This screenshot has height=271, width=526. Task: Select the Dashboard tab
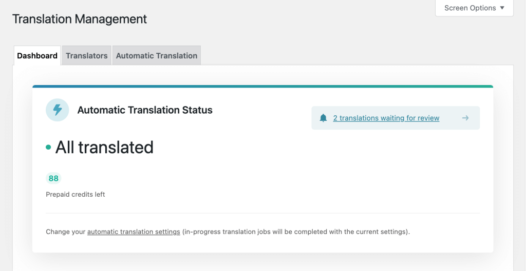[37, 55]
